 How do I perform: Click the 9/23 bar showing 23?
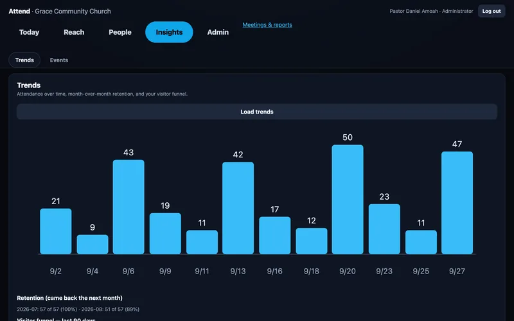384,229
